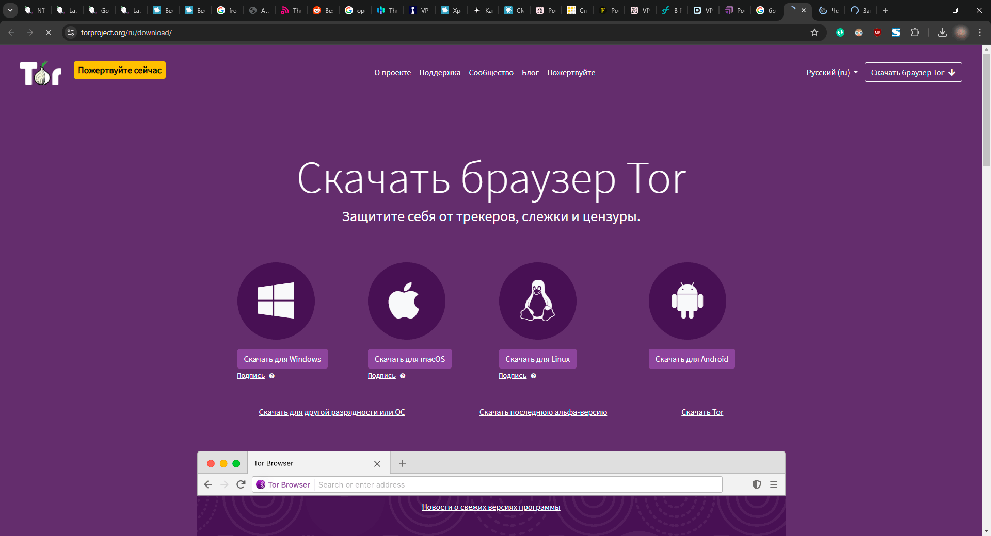Switch to the NT tab
The height and width of the screenshot is (536, 991).
[35, 10]
